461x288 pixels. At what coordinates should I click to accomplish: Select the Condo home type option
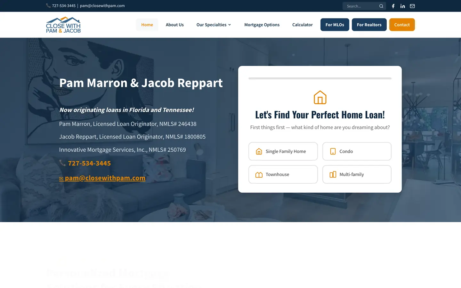click(x=357, y=151)
